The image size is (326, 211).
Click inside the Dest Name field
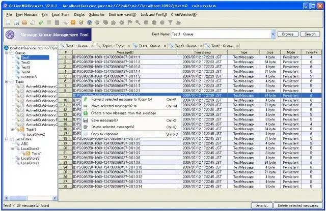pos(221,34)
